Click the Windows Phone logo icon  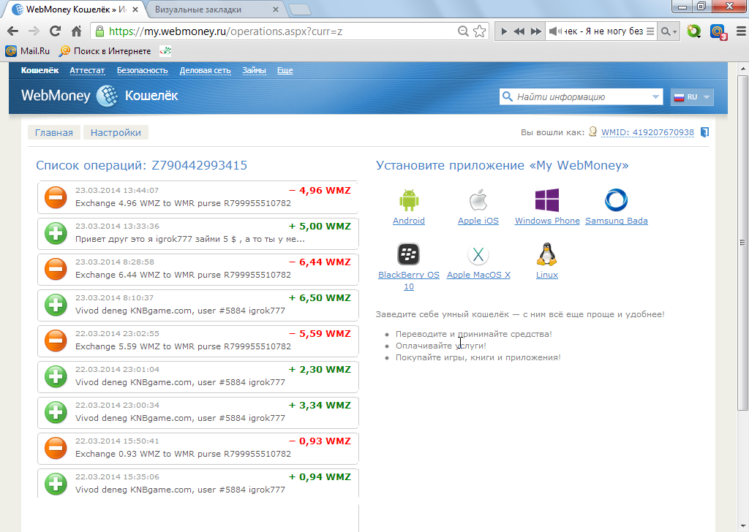pyautogui.click(x=547, y=200)
